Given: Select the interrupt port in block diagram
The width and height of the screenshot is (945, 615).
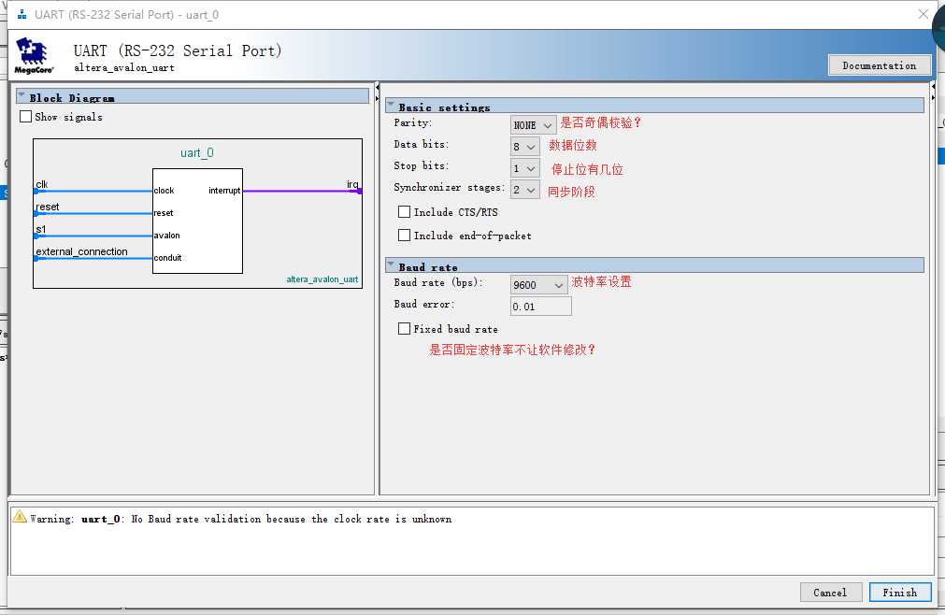Looking at the screenshot, I should pos(224,191).
